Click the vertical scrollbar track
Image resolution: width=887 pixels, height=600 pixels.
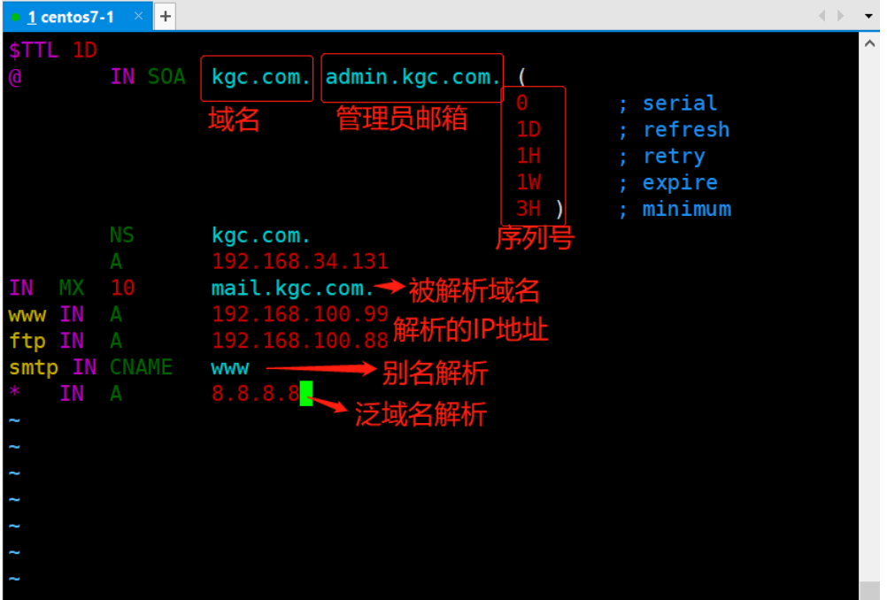coord(869,317)
